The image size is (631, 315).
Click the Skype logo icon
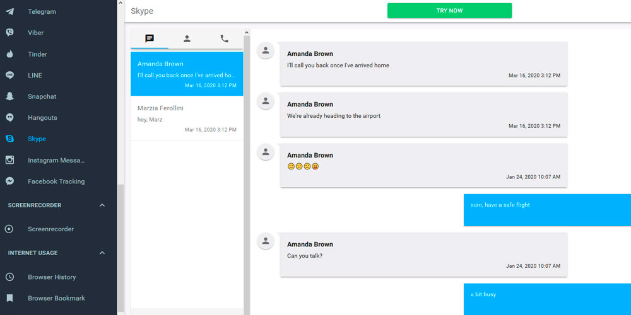pos(9,139)
